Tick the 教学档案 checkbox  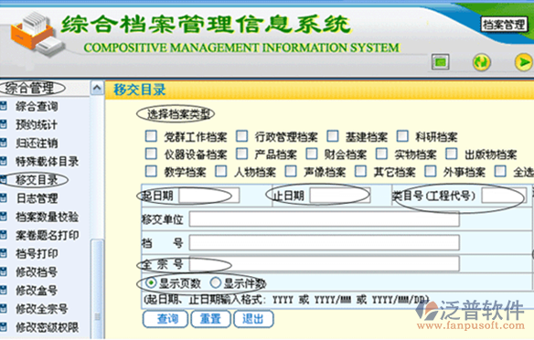point(151,171)
